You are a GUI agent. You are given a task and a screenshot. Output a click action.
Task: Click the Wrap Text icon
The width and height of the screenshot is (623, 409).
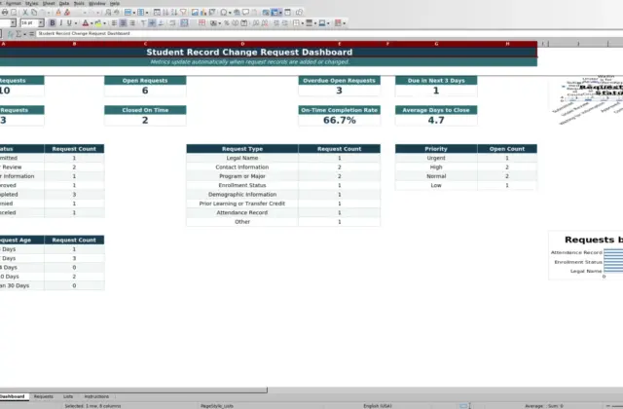coord(172,23)
